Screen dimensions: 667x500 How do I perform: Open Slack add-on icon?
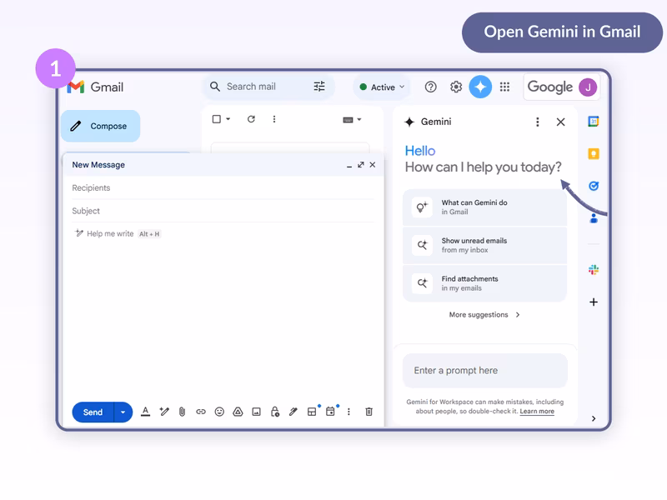click(x=594, y=269)
